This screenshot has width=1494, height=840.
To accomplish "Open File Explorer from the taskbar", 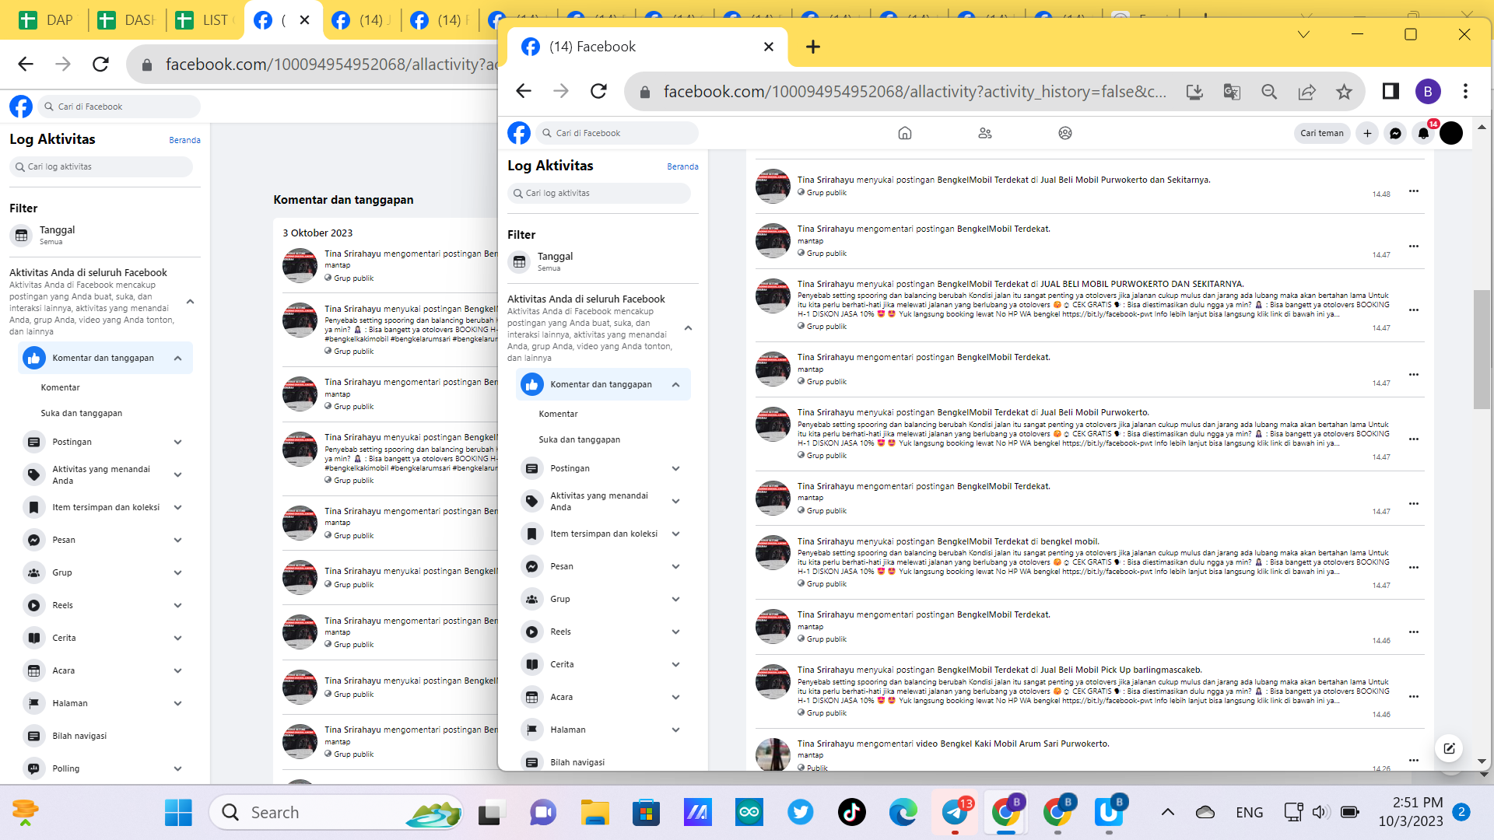I will pos(594,813).
